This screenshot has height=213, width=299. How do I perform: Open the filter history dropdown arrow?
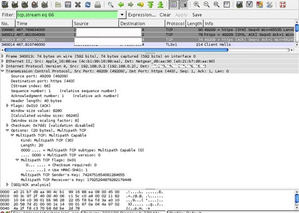click(x=122, y=15)
